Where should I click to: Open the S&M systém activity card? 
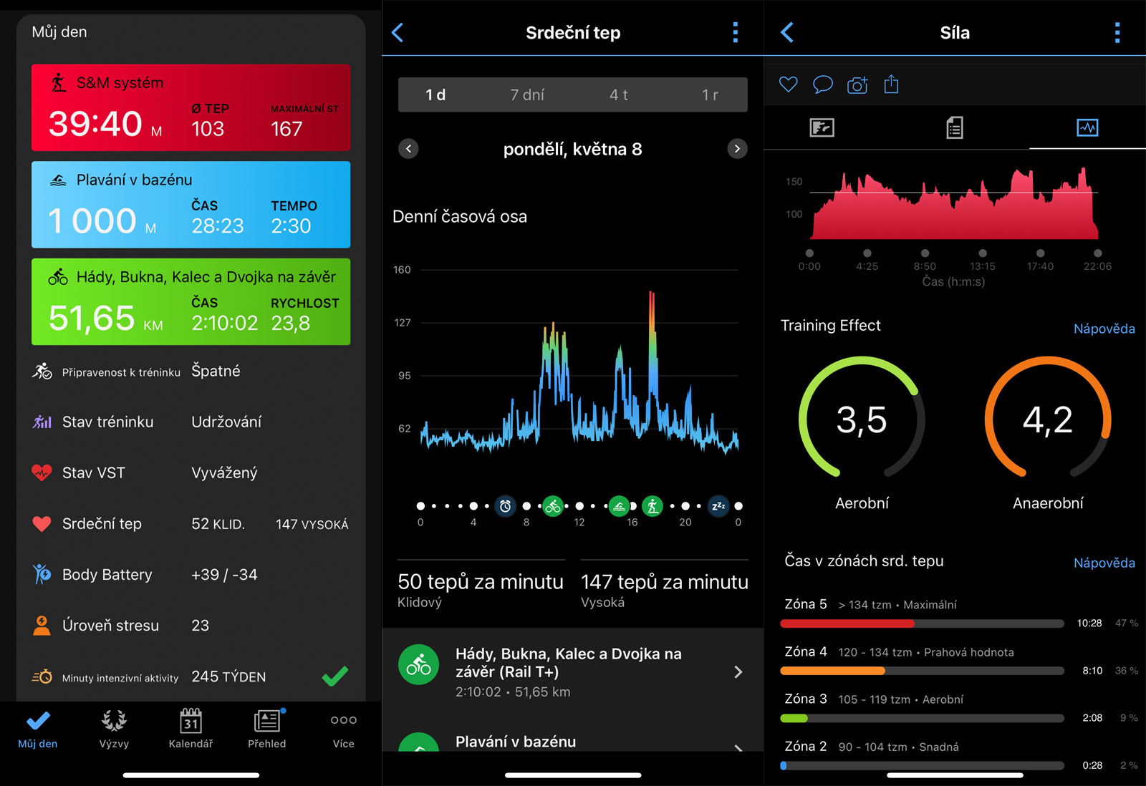coord(191,107)
